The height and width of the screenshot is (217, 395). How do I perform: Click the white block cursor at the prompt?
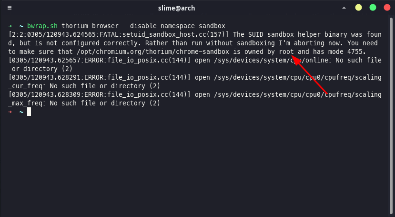(x=29, y=112)
